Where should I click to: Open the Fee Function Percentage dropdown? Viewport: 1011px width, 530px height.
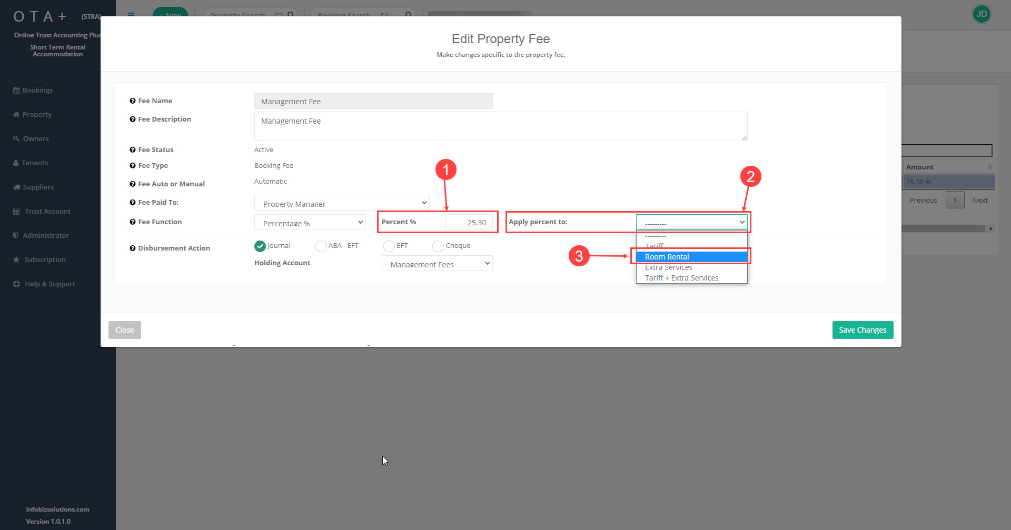310,223
